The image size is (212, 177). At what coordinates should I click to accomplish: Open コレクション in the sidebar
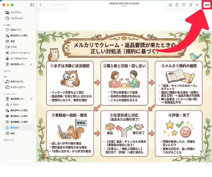coord(18,18)
